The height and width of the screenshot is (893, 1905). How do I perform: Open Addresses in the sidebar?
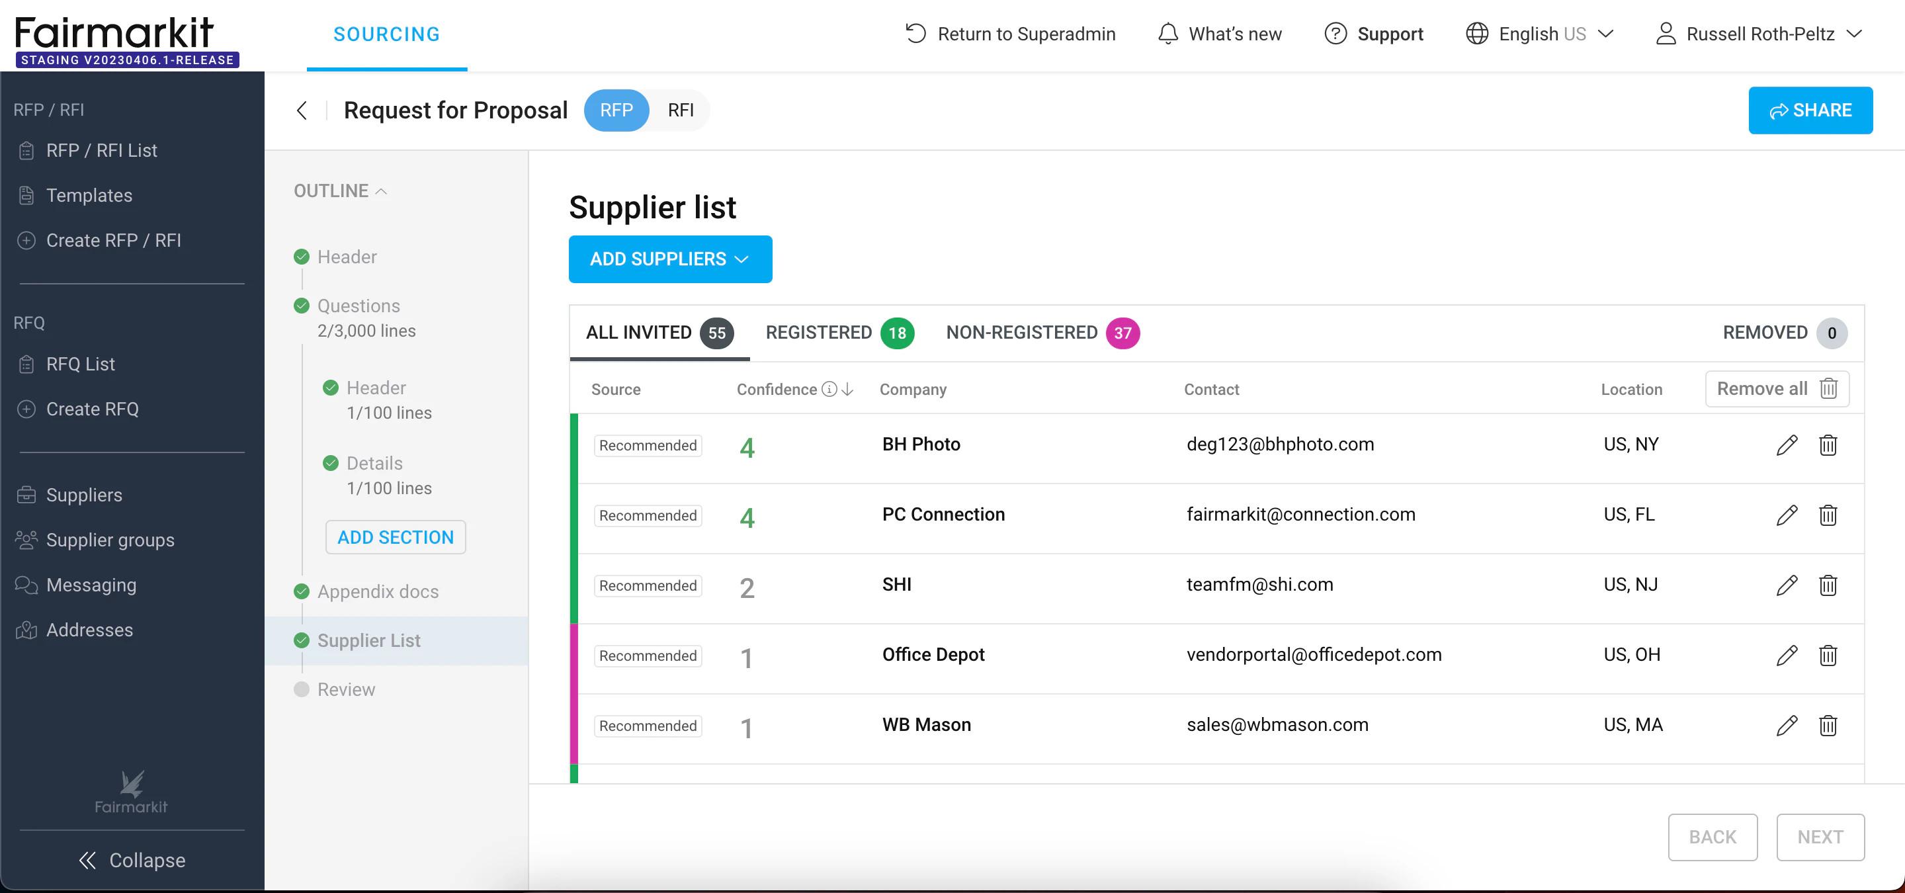(x=89, y=630)
